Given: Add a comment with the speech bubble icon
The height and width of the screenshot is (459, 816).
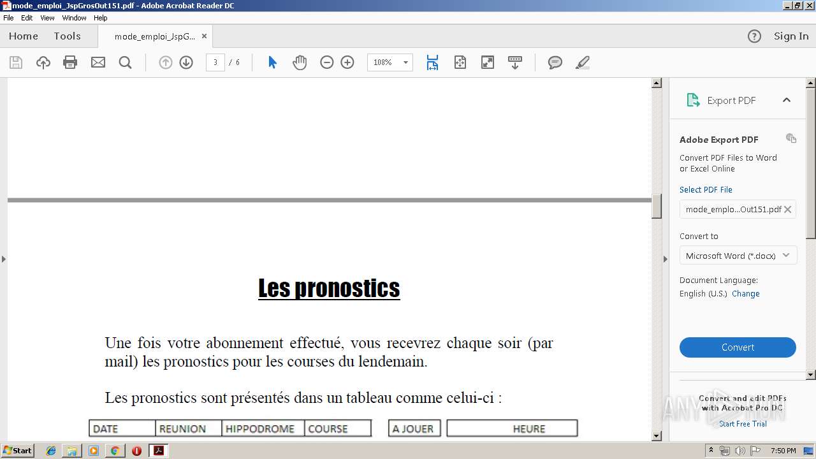Looking at the screenshot, I should 555,62.
